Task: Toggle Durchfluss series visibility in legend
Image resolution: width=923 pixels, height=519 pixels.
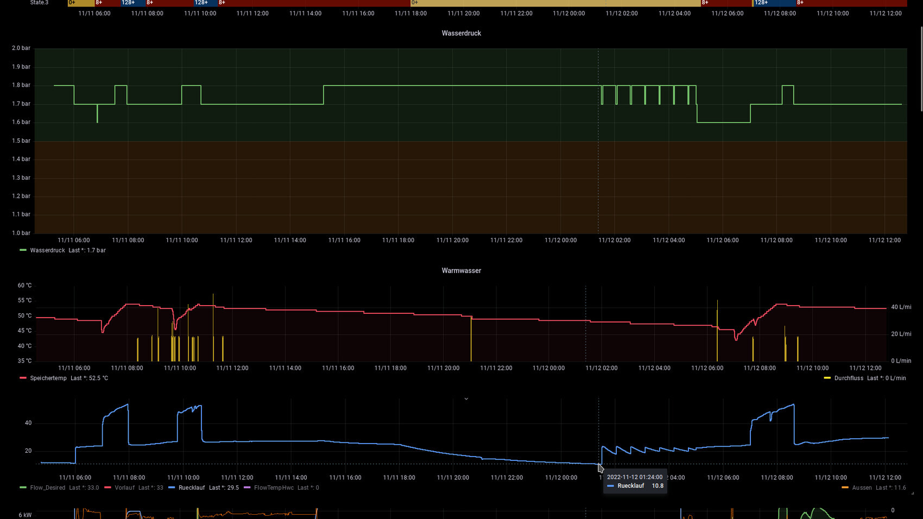Action: [848, 378]
